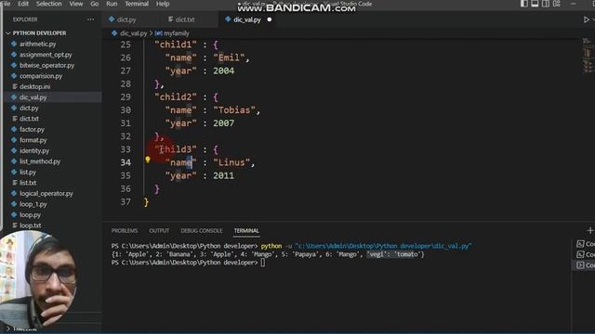595x334 pixels.
Task: Open assignment_opt.py in Explorer
Action: 46,55
